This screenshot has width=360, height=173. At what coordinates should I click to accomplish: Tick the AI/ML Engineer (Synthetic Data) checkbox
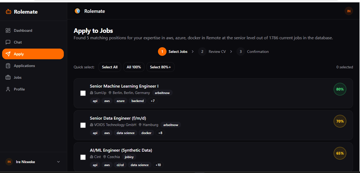pos(83,157)
